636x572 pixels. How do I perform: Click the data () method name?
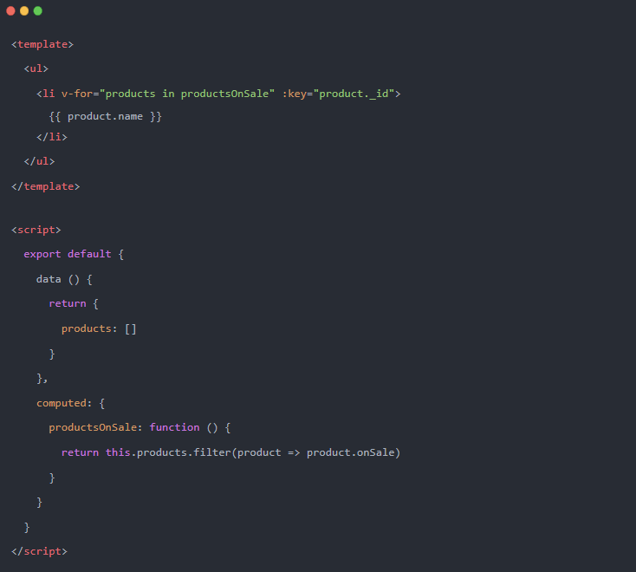coord(49,279)
